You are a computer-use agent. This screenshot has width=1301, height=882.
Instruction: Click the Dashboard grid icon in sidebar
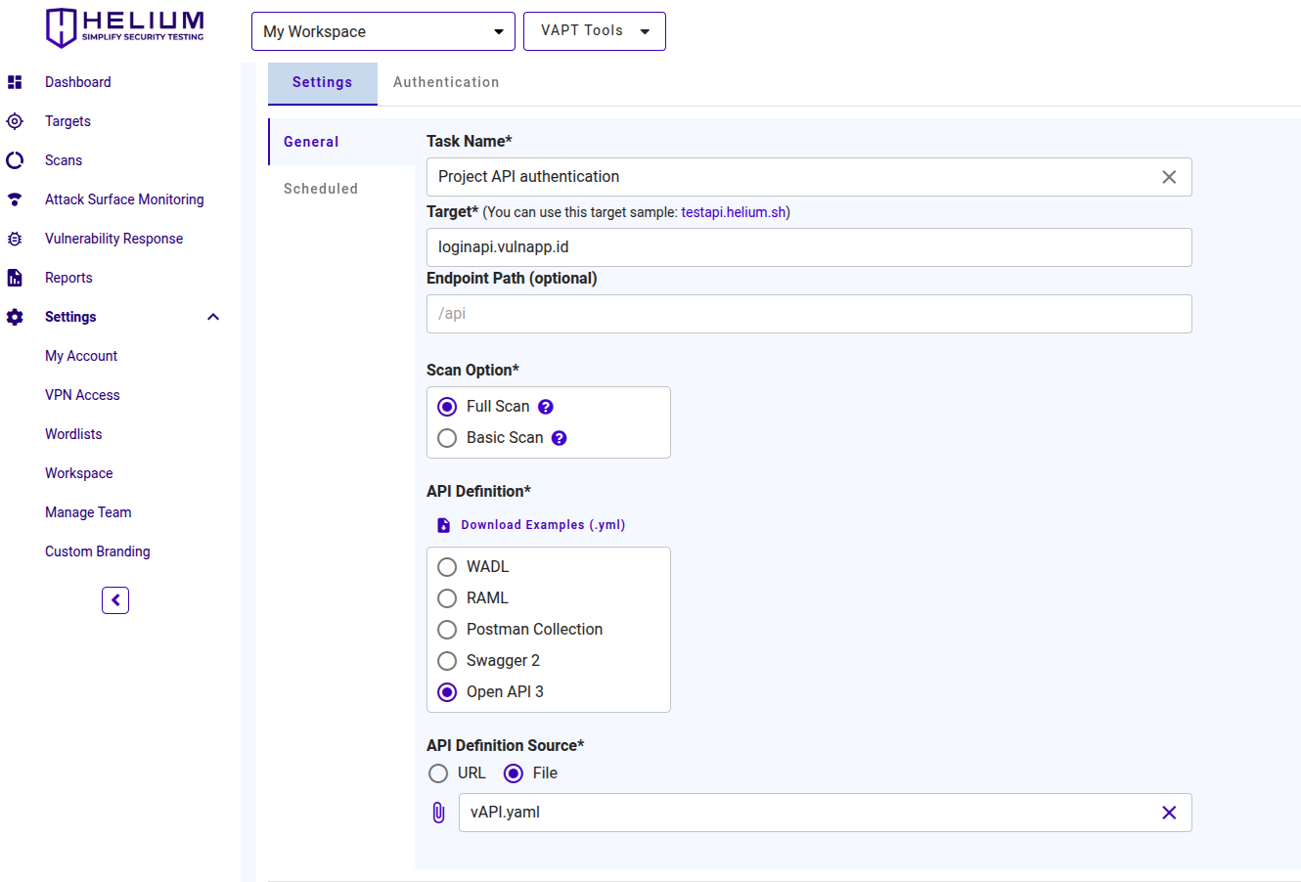(x=15, y=82)
